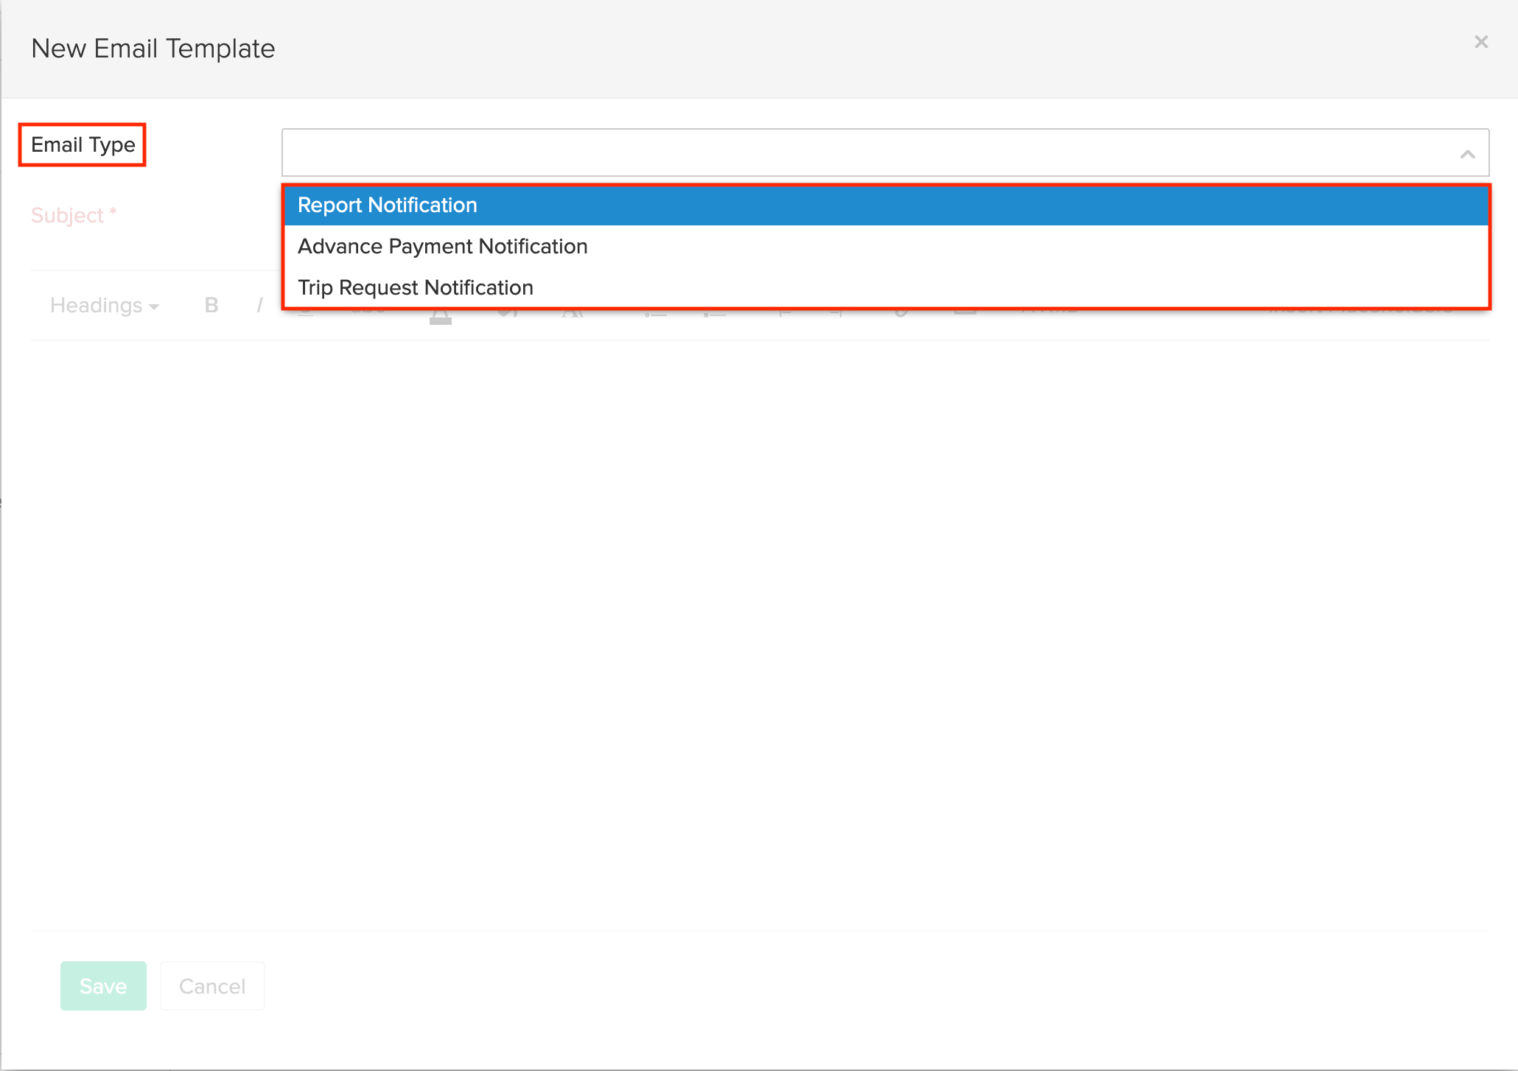Click the font size icon
Viewport: 1518px width, 1071px height.
point(573,314)
